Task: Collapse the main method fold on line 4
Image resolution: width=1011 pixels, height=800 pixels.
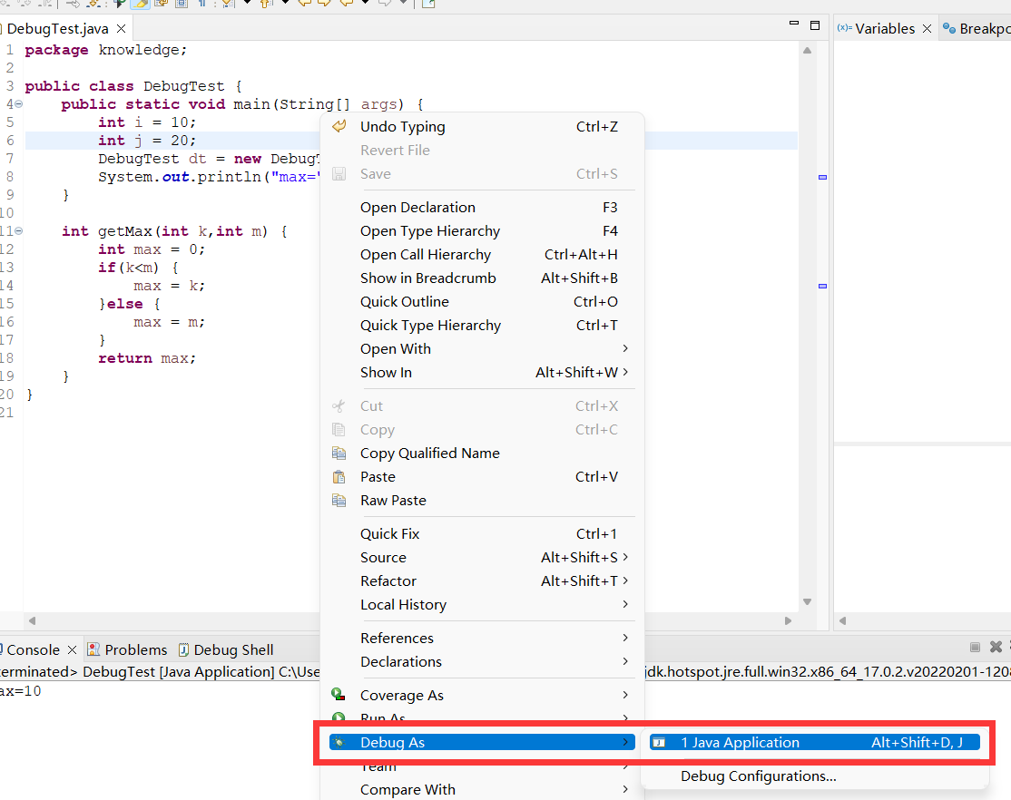Action: 19,103
